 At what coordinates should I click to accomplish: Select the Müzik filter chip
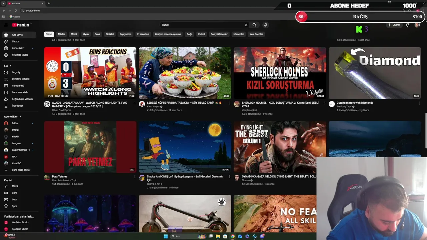coord(74,34)
